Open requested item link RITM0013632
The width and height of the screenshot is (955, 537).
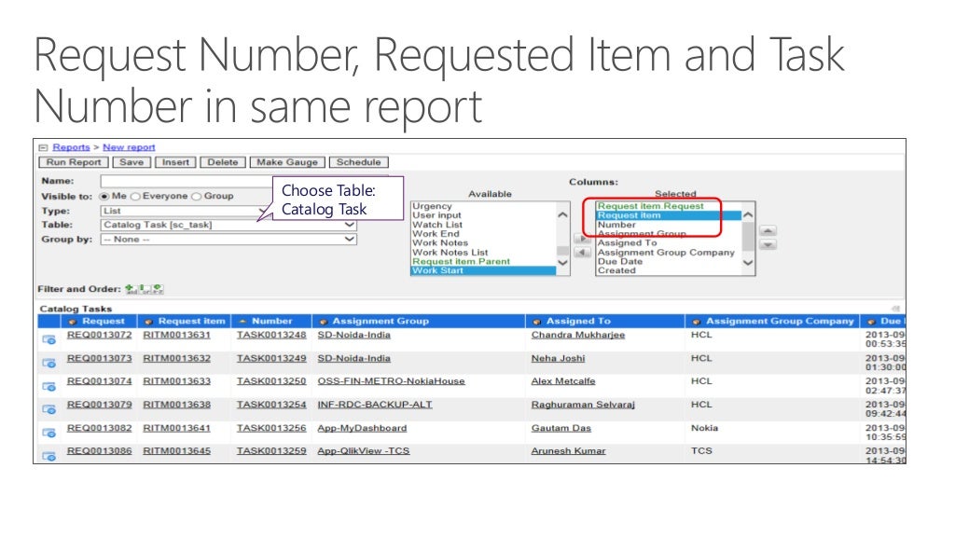click(176, 358)
